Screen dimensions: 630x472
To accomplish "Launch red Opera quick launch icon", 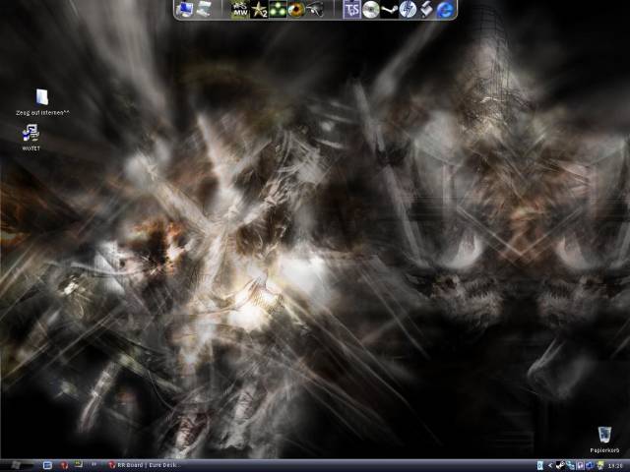I will 63,465.
